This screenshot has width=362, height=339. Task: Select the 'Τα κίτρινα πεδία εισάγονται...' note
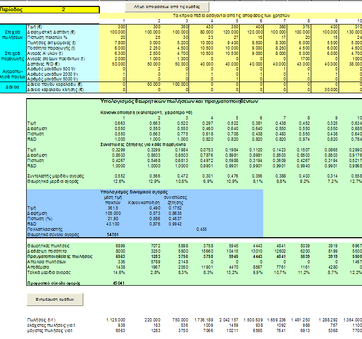tap(231, 15)
